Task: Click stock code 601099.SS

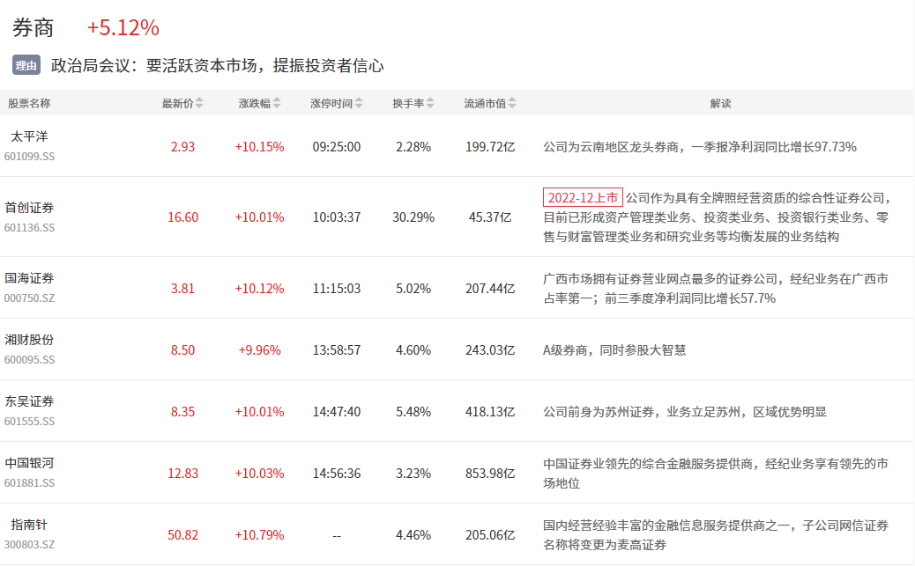Action: (29, 157)
